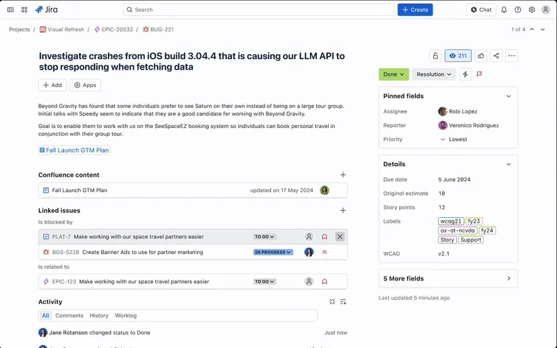The height and width of the screenshot is (348, 557).
Task: Switch to the History tab
Action: pyautogui.click(x=99, y=316)
